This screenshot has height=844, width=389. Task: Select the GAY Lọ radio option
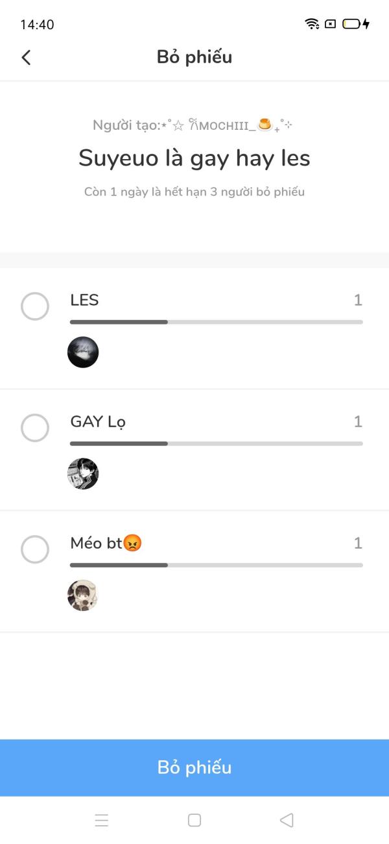[x=35, y=428]
